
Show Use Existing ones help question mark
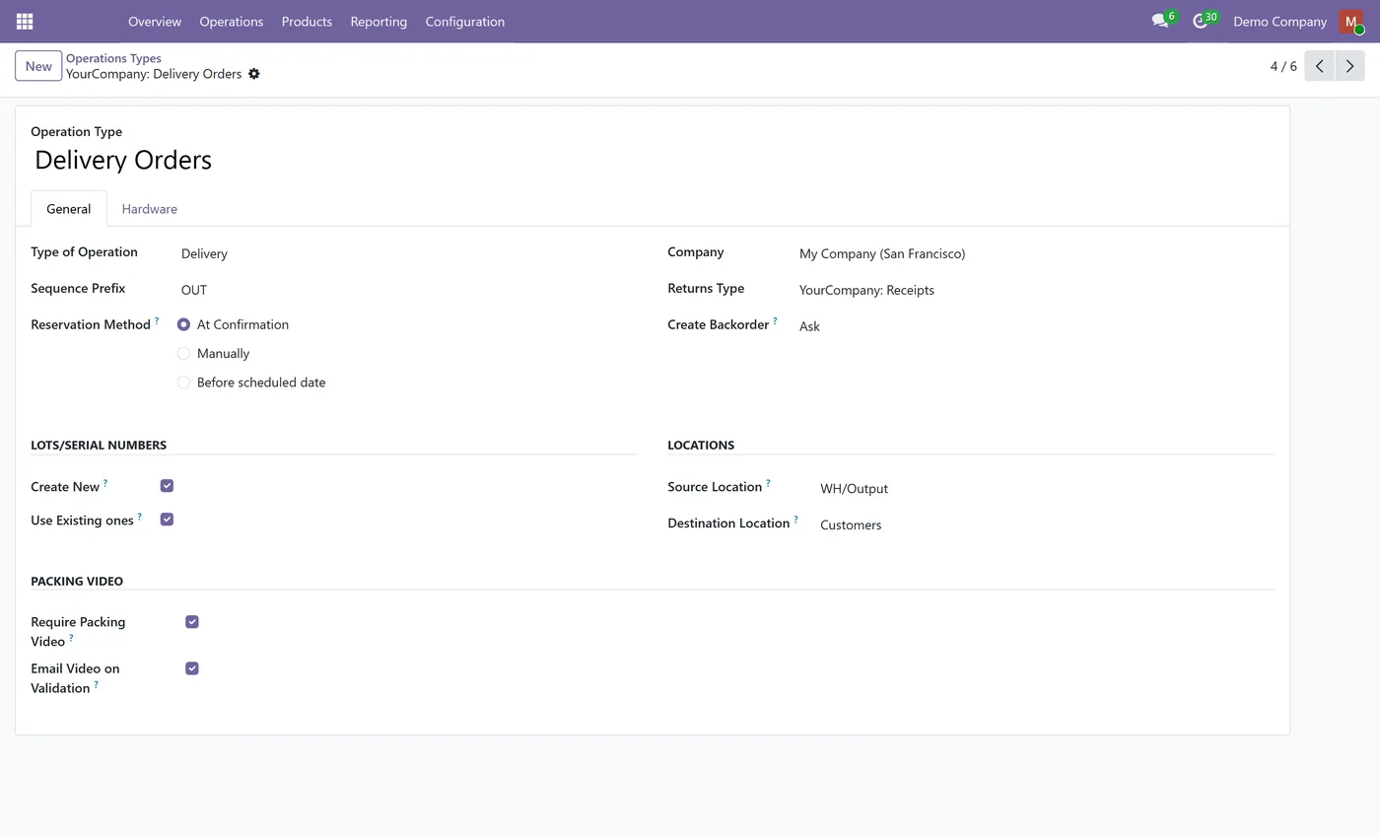(139, 516)
